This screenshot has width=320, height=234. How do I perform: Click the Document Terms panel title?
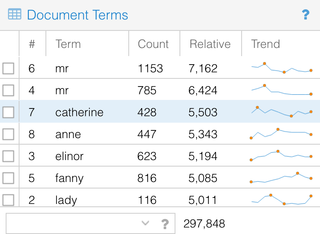click(x=77, y=15)
